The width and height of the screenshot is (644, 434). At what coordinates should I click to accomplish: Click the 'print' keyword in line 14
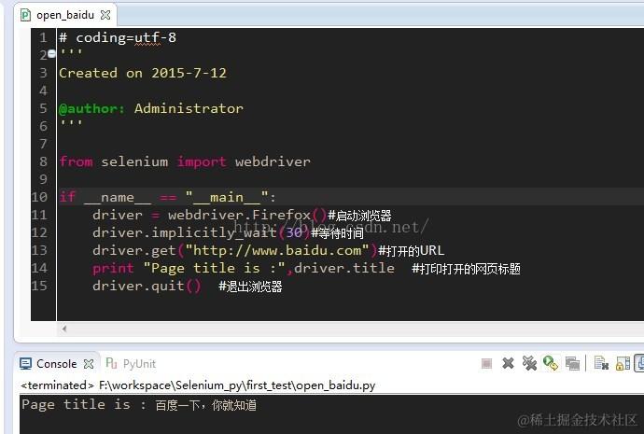tap(113, 268)
